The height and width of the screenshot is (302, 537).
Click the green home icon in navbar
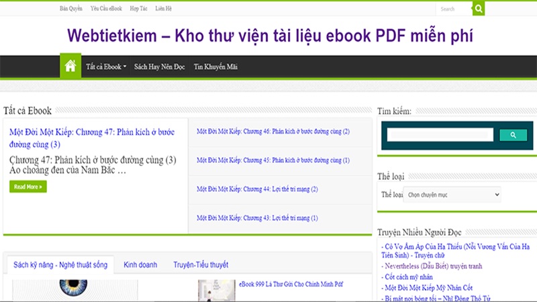point(70,66)
